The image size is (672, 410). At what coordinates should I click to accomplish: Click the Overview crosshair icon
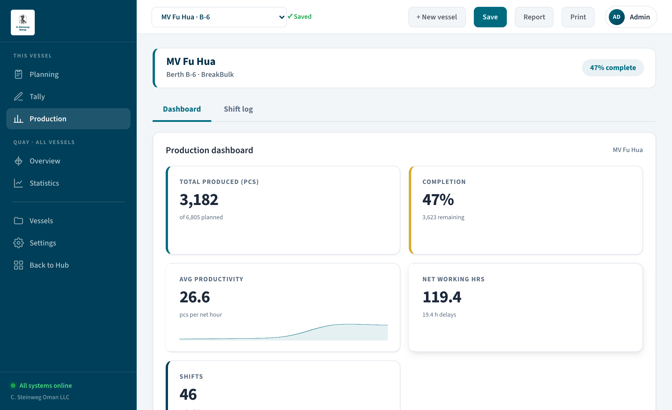point(19,161)
